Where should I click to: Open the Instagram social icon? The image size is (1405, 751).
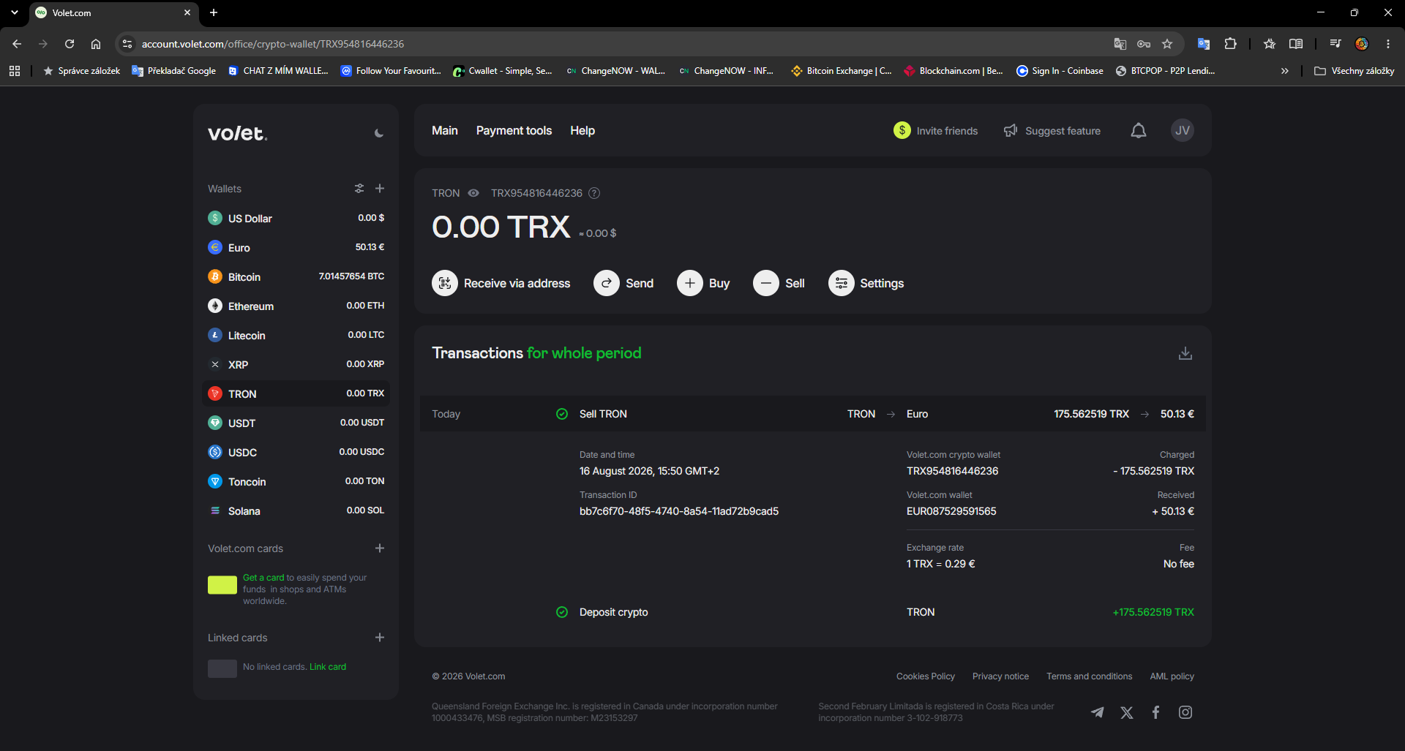click(x=1185, y=712)
